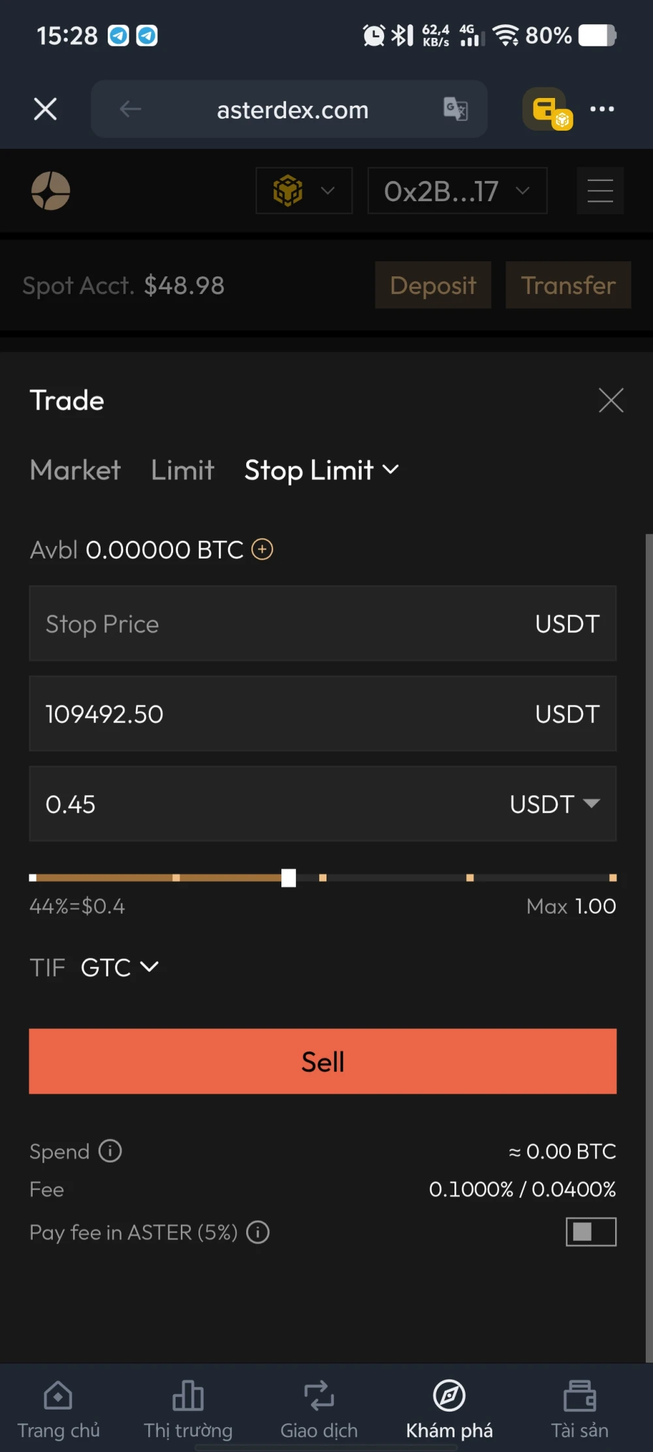Tap the plus icon beside available BTC
653x1452 pixels.
point(263,549)
